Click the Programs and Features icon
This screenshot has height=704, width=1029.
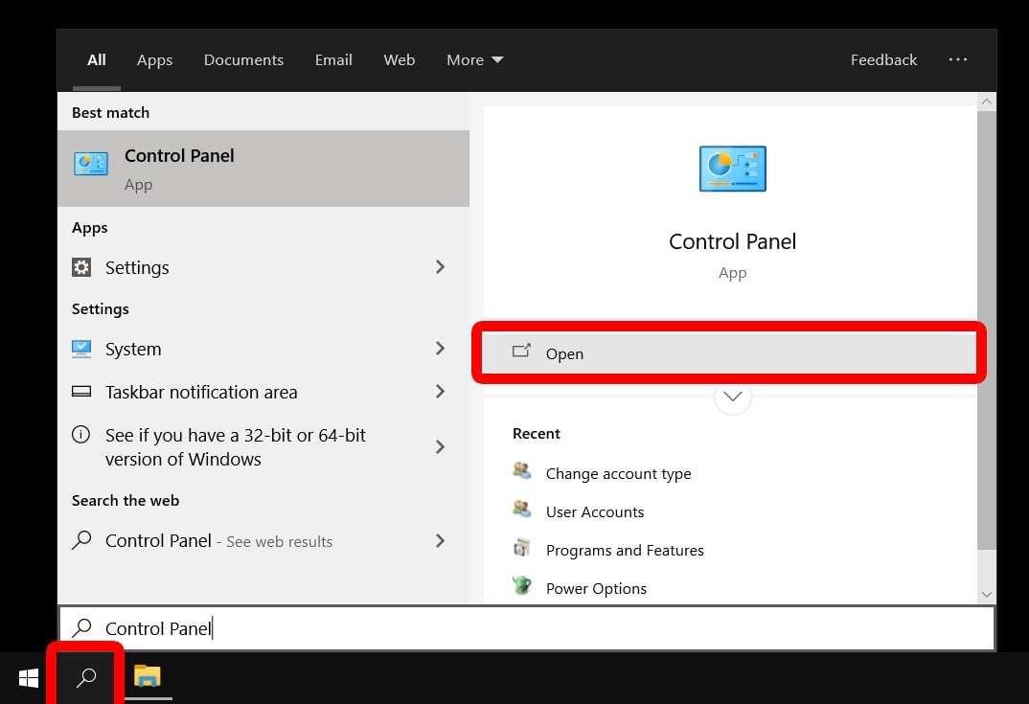click(x=522, y=547)
